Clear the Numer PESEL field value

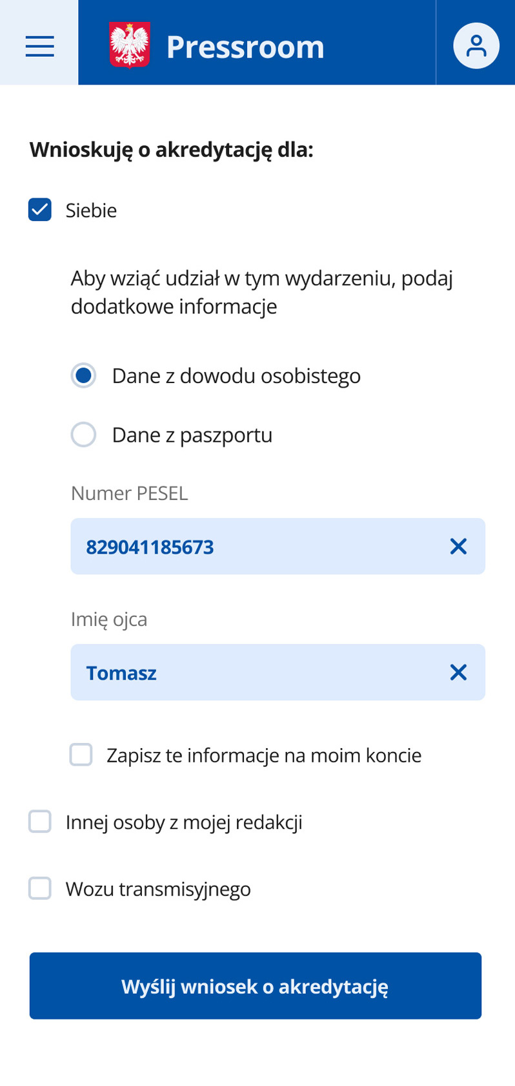[459, 546]
